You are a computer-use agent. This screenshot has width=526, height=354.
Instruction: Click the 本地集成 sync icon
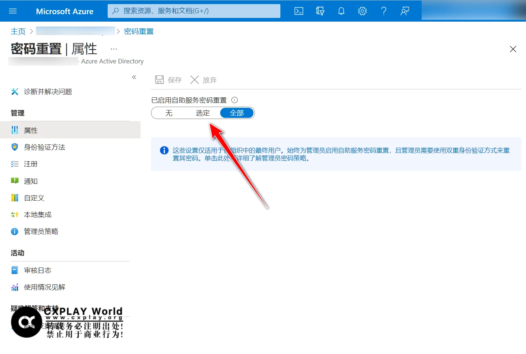click(x=15, y=214)
